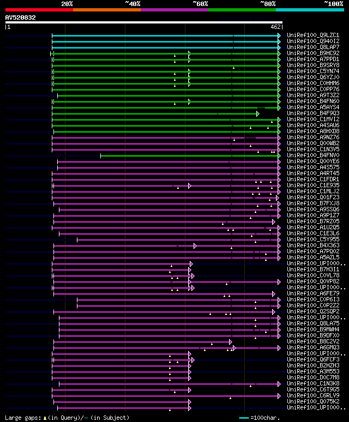The width and height of the screenshot is (349, 422).
Task: Click the red 20% identity legend segment
Action: click(x=39, y=10)
